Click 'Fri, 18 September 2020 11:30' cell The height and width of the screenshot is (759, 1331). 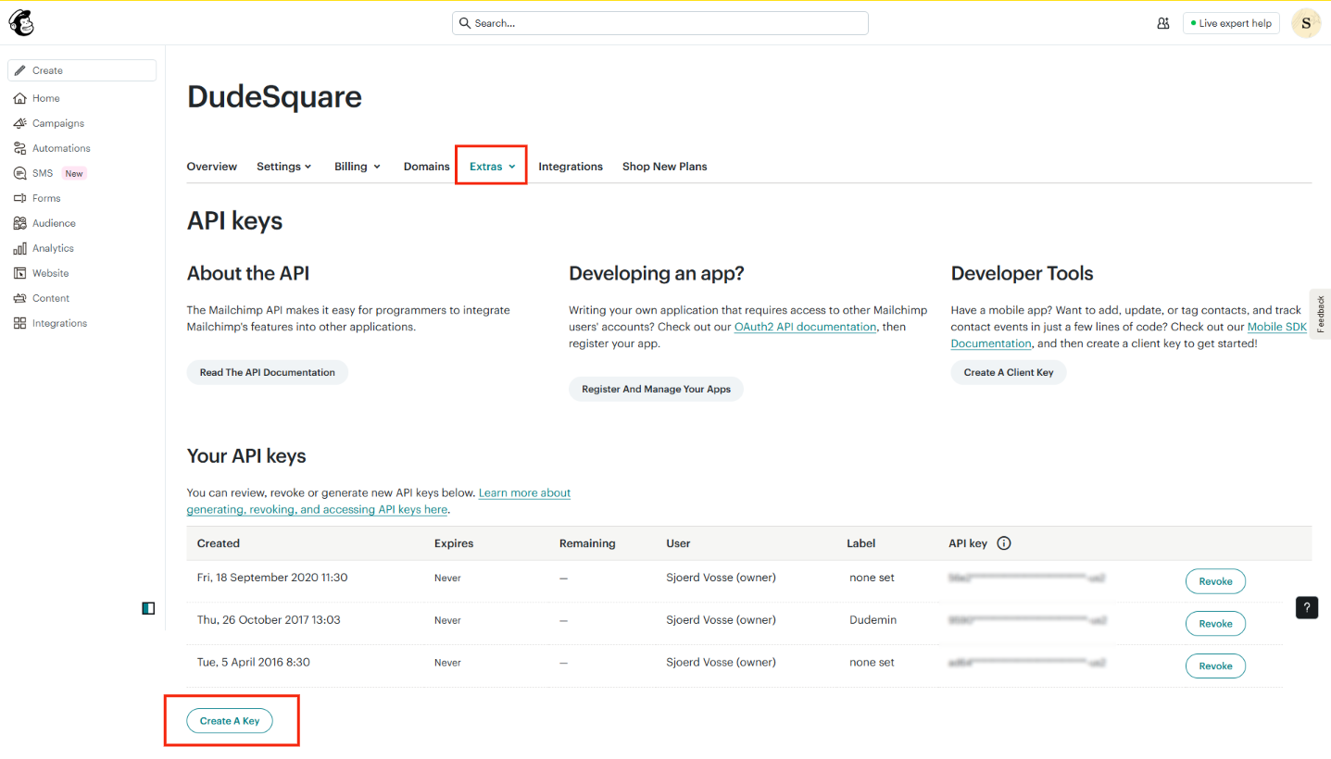[272, 578]
